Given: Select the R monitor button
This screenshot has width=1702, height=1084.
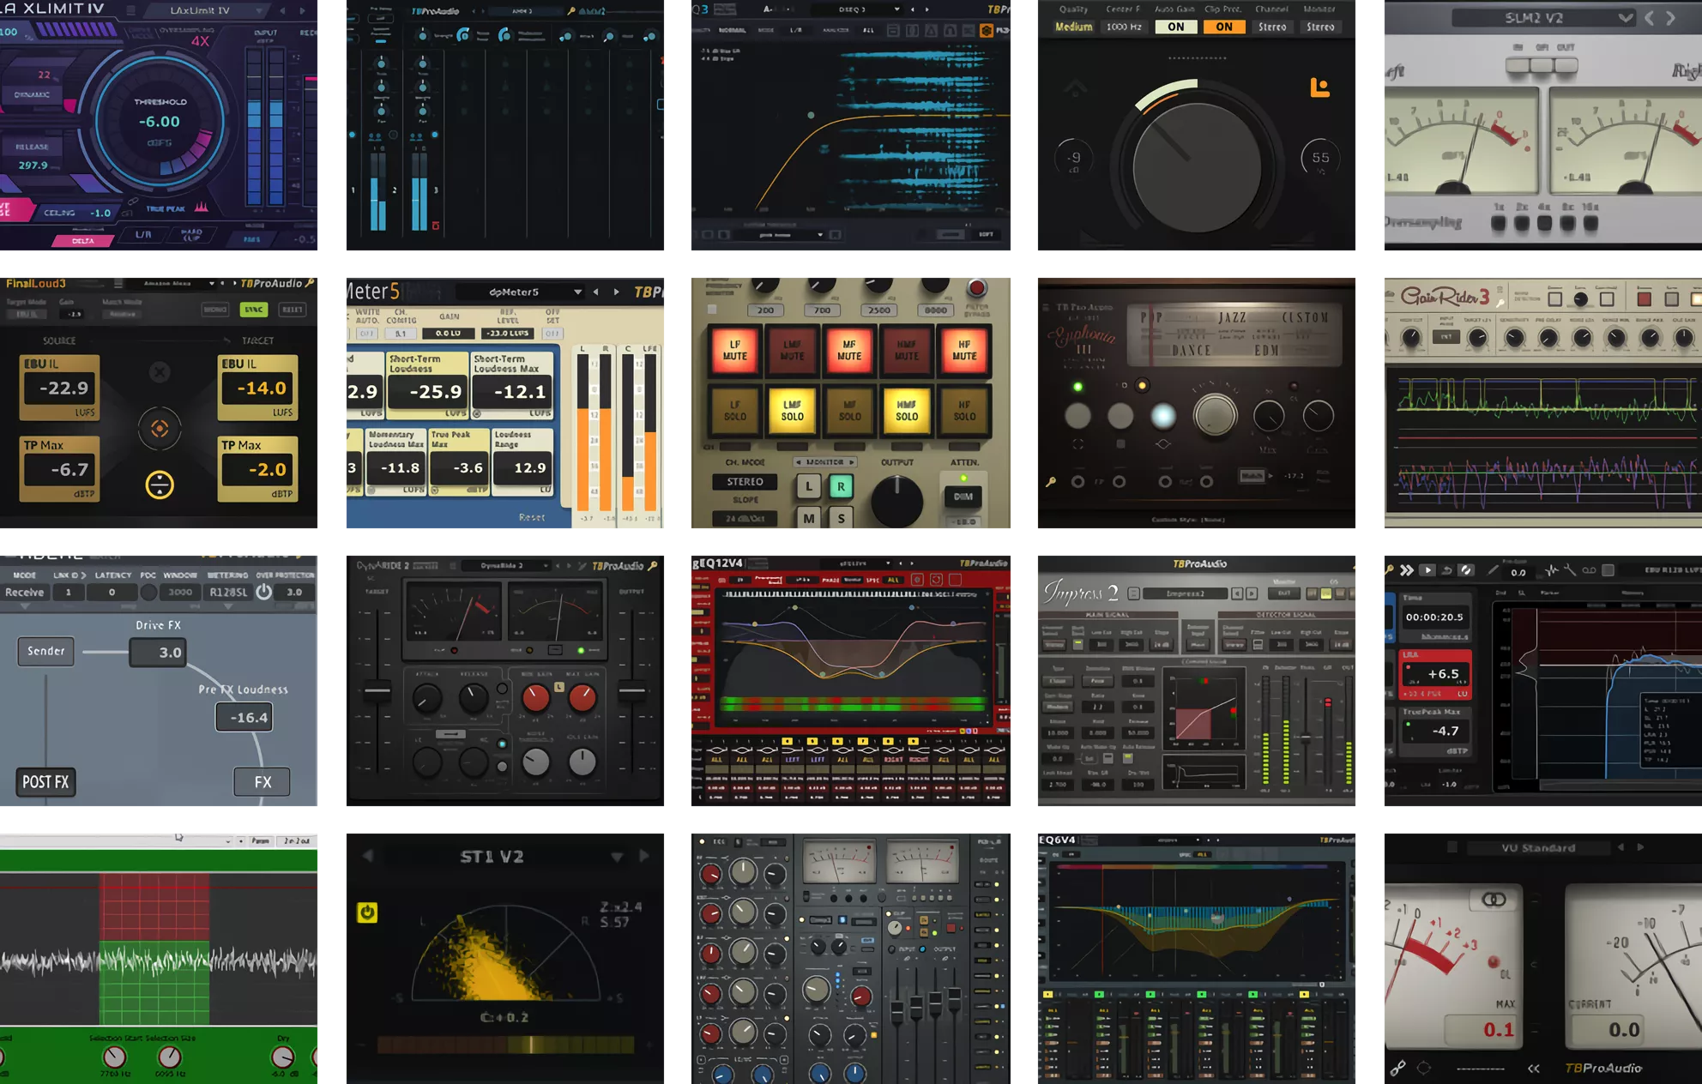Looking at the screenshot, I should pos(841,486).
